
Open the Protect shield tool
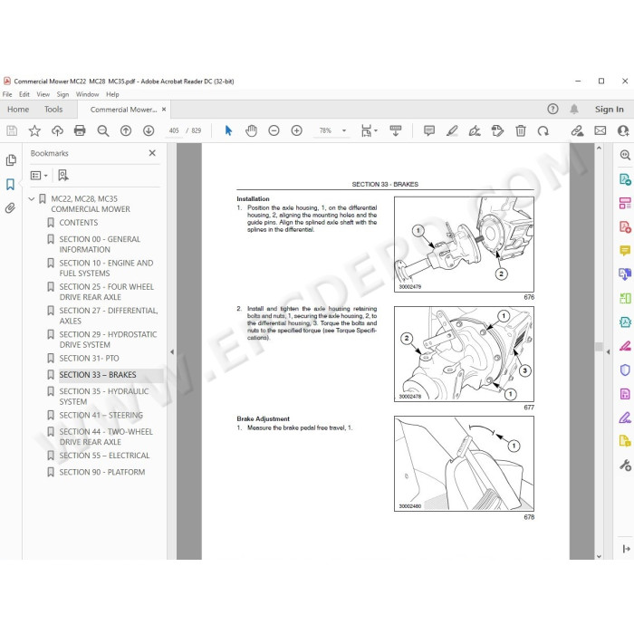tap(625, 370)
